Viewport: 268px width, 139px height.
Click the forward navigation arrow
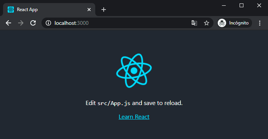(21, 23)
